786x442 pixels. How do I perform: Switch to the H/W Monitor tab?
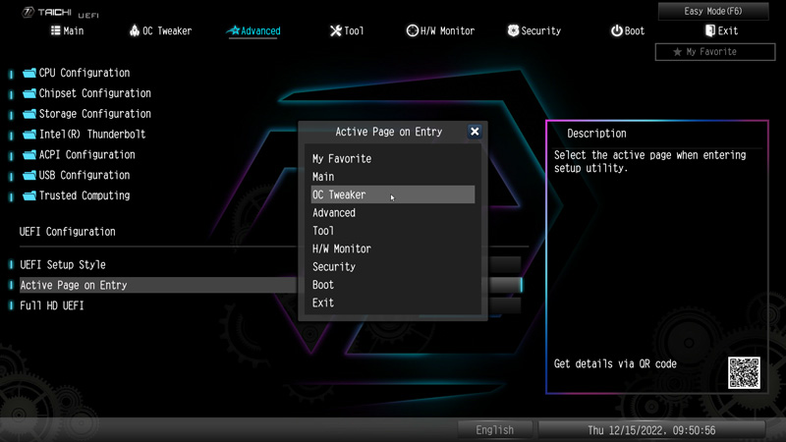[x=440, y=31]
